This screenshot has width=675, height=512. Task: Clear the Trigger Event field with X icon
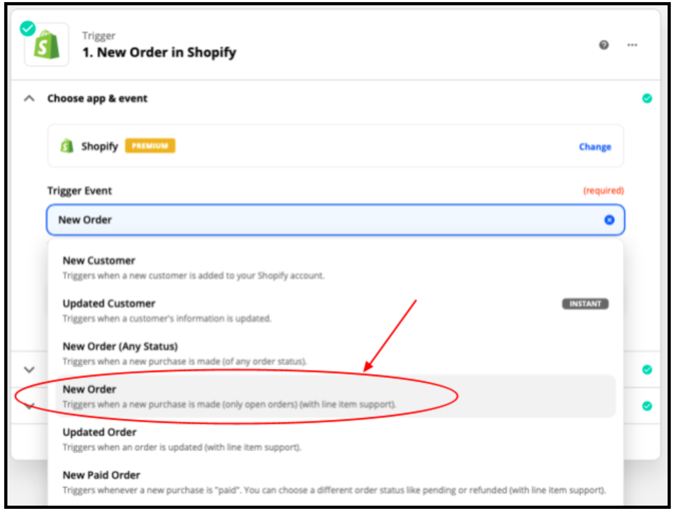point(609,220)
